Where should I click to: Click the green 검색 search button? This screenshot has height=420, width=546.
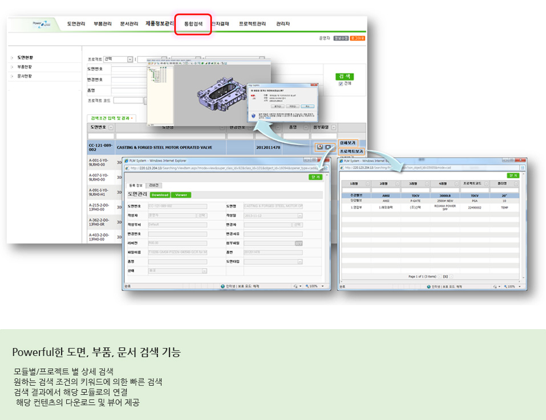(x=345, y=77)
